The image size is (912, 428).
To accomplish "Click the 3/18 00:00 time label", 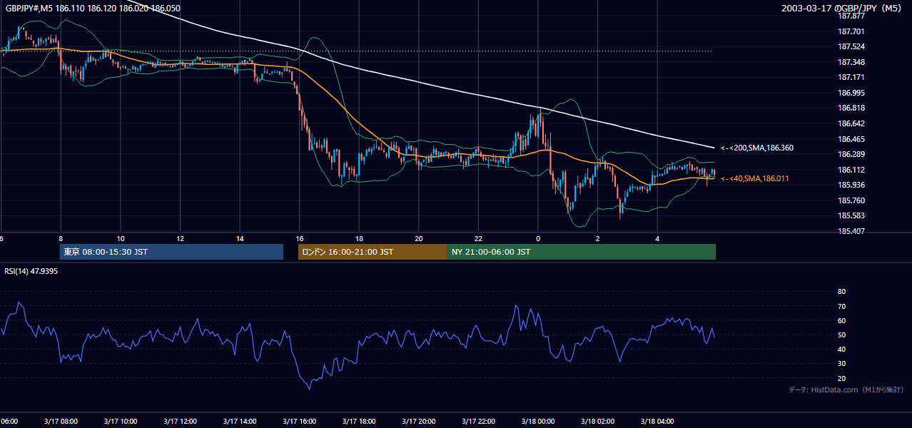I will click(538, 421).
